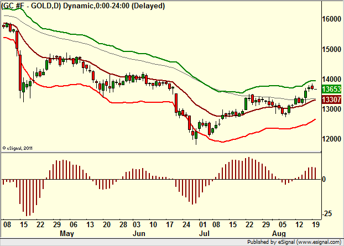Click the Aug month label

point(279,233)
